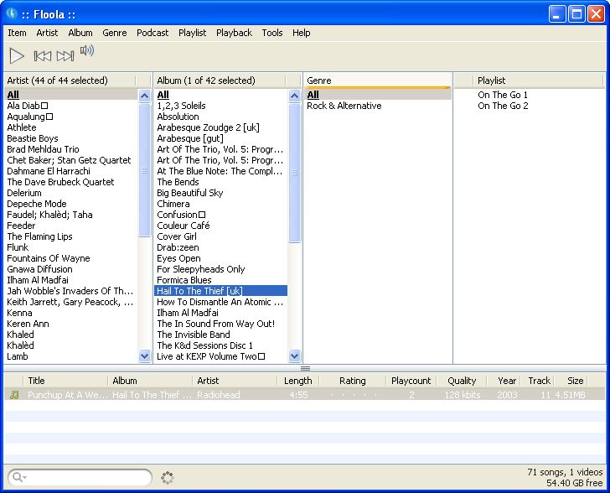
Task: Click the music note icon beside Punchup track
Action: [x=13, y=395]
